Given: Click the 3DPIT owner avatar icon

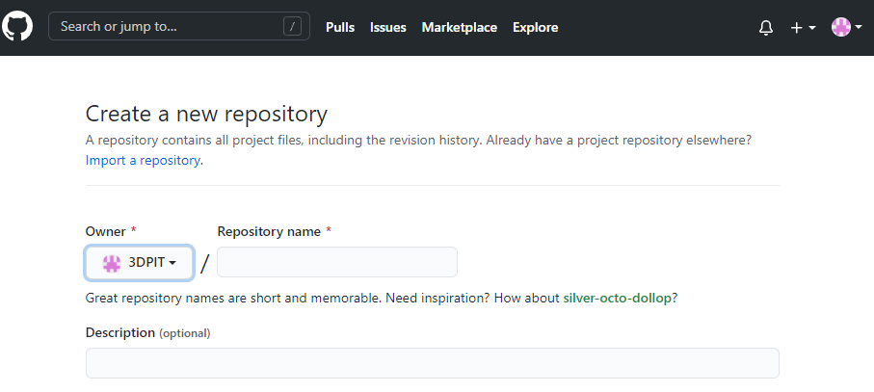Looking at the screenshot, I should coord(112,262).
